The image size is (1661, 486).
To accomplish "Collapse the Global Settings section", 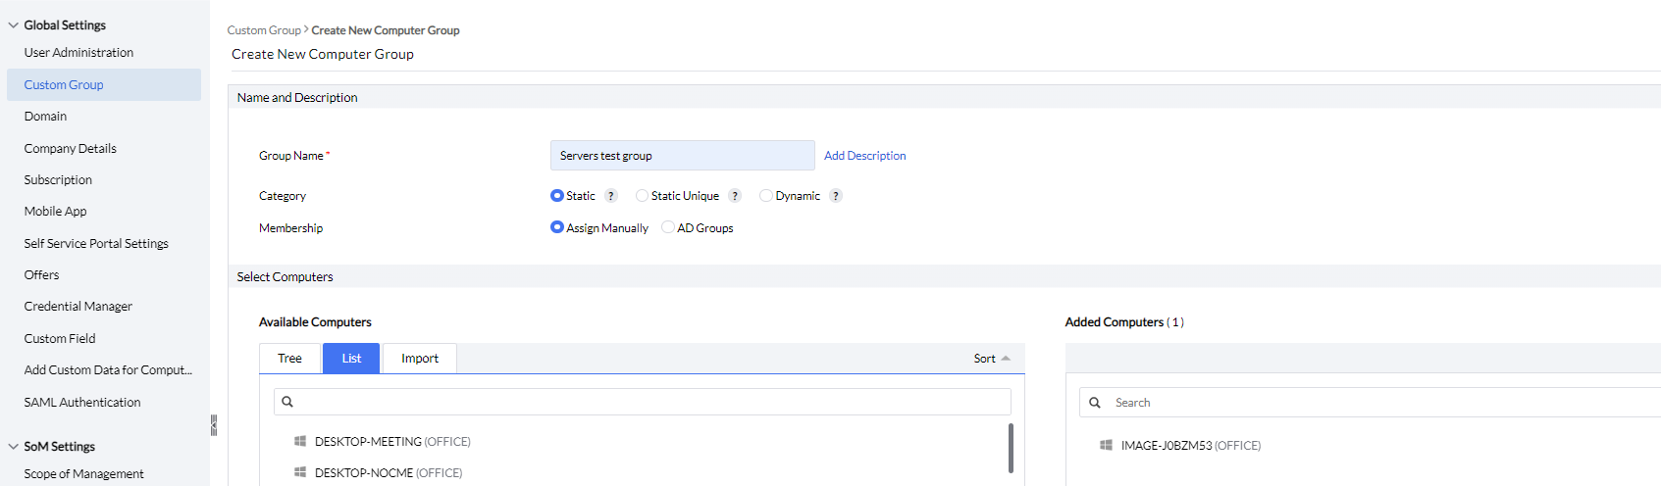I will 14,25.
